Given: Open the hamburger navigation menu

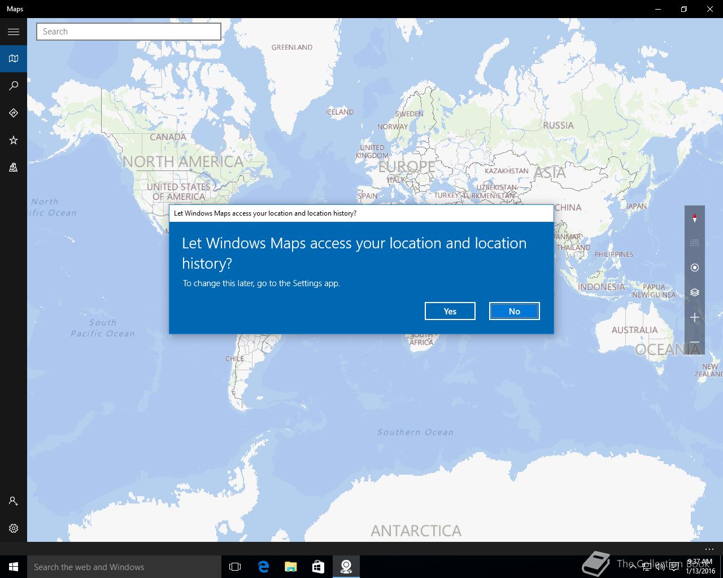Looking at the screenshot, I should click(x=14, y=32).
